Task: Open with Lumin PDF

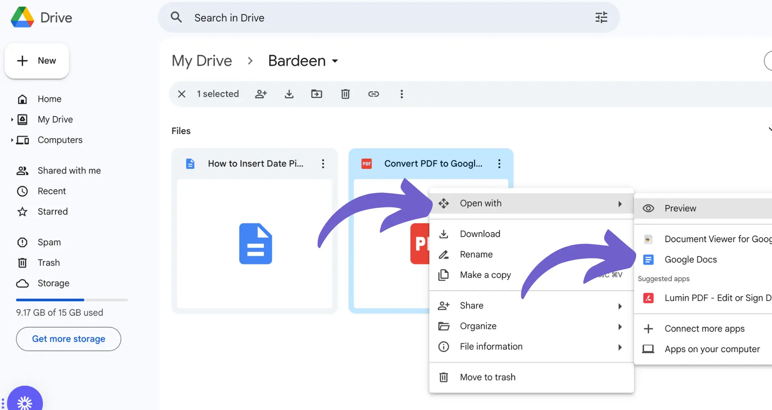Action: [x=703, y=298]
